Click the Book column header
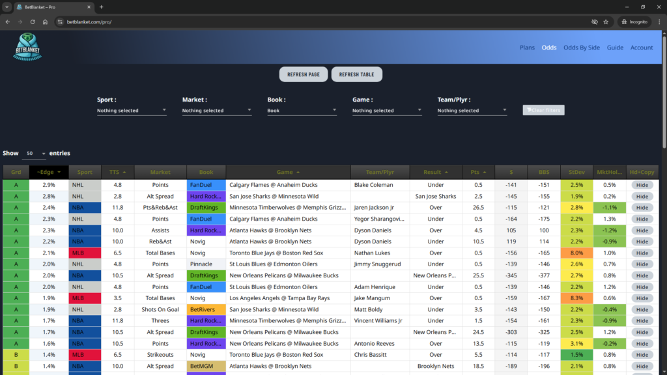The height and width of the screenshot is (375, 667). pyautogui.click(x=206, y=172)
